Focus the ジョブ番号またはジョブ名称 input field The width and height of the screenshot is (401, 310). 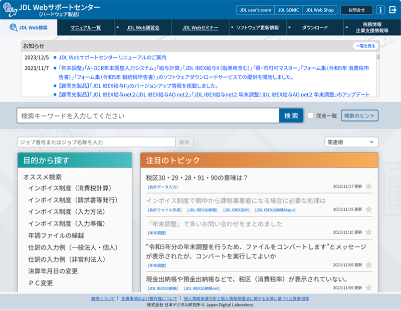click(96, 142)
